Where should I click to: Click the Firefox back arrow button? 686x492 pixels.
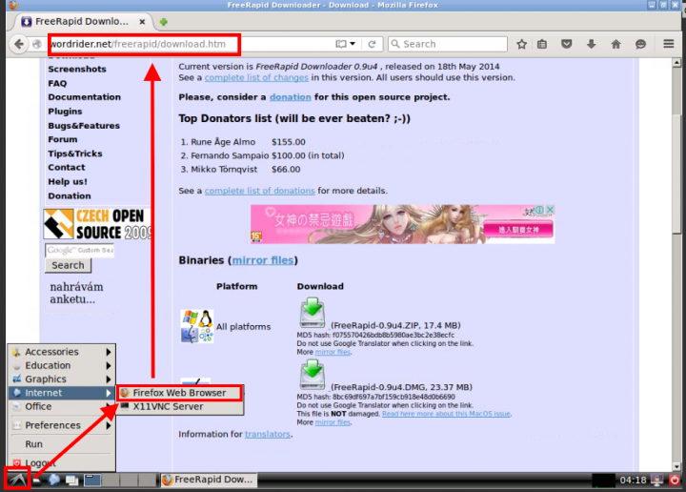(18, 44)
